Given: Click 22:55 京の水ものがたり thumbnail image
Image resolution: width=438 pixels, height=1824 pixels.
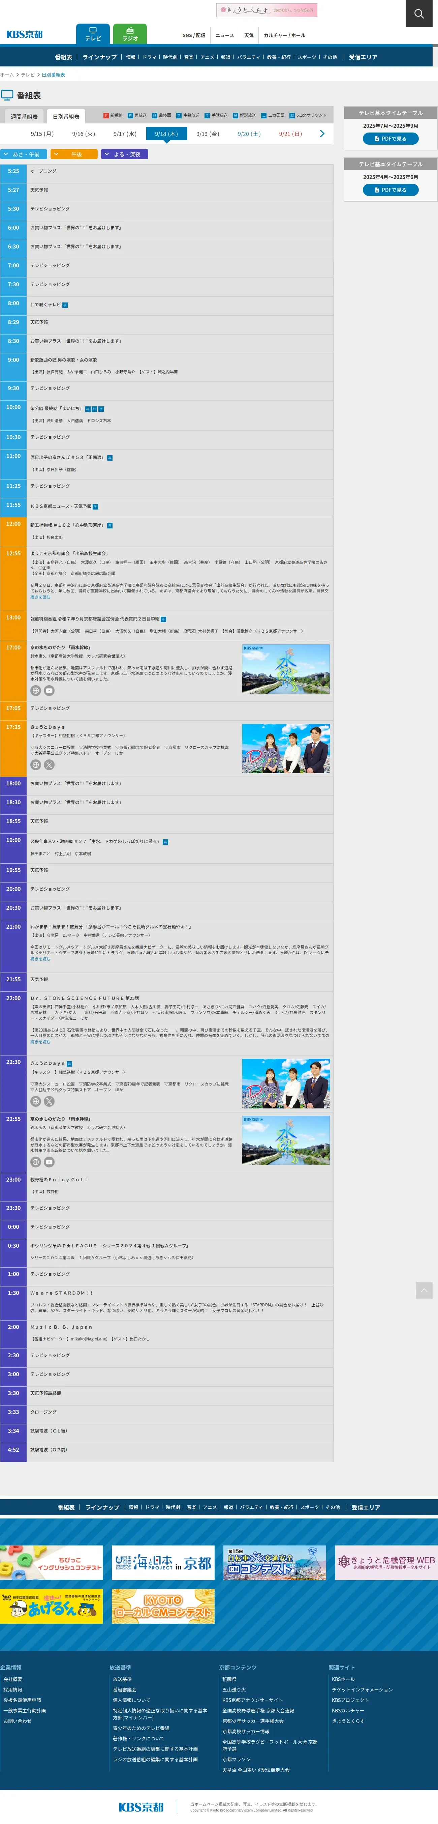Looking at the screenshot, I should [286, 1140].
